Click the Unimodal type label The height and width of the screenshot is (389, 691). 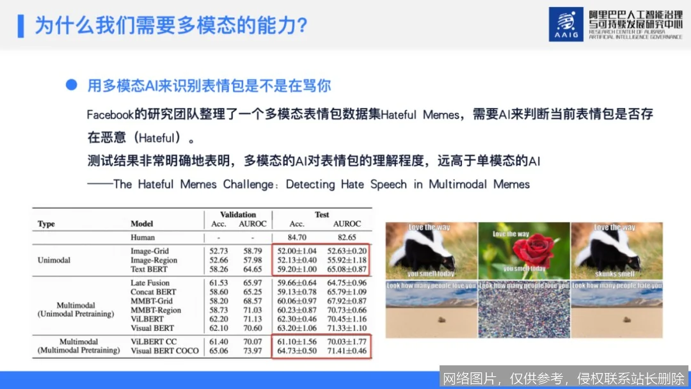click(x=54, y=260)
